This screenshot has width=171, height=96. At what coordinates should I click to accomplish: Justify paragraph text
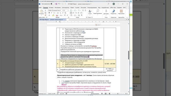coord(78,13)
